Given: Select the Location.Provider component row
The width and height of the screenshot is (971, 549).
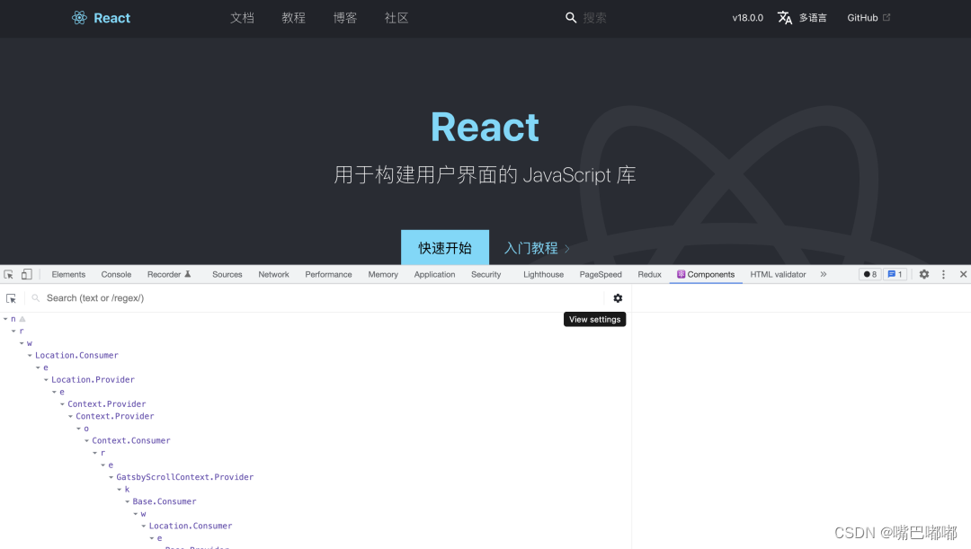Looking at the screenshot, I should 93,379.
